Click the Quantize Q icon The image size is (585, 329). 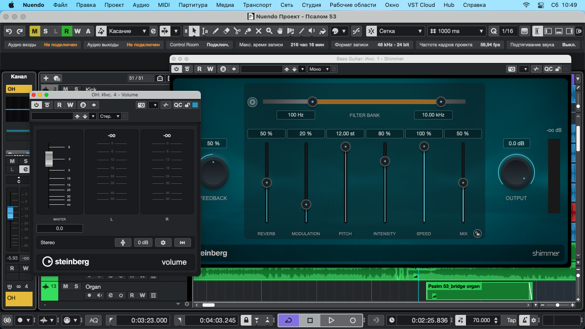tap(494, 31)
